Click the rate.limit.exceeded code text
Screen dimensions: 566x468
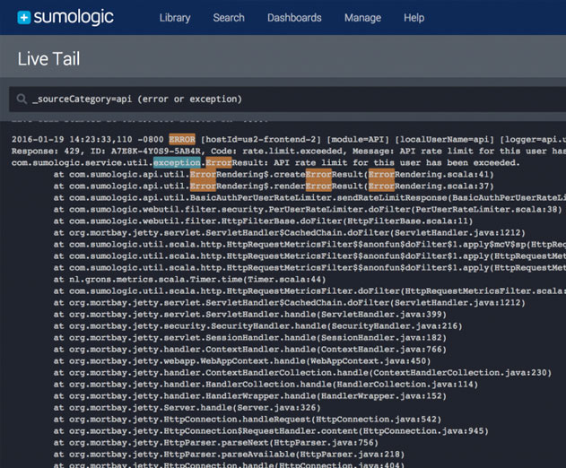(292, 151)
